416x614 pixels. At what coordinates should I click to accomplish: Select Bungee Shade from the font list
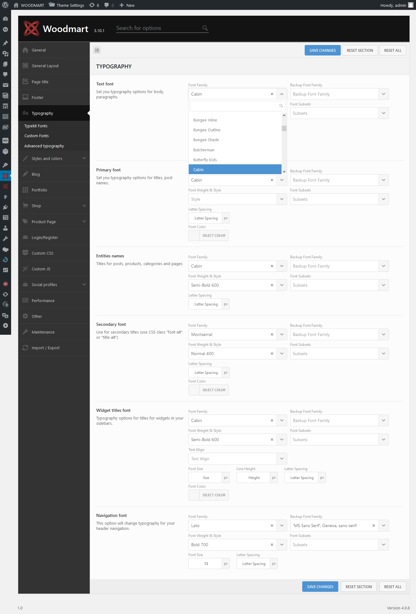click(206, 140)
